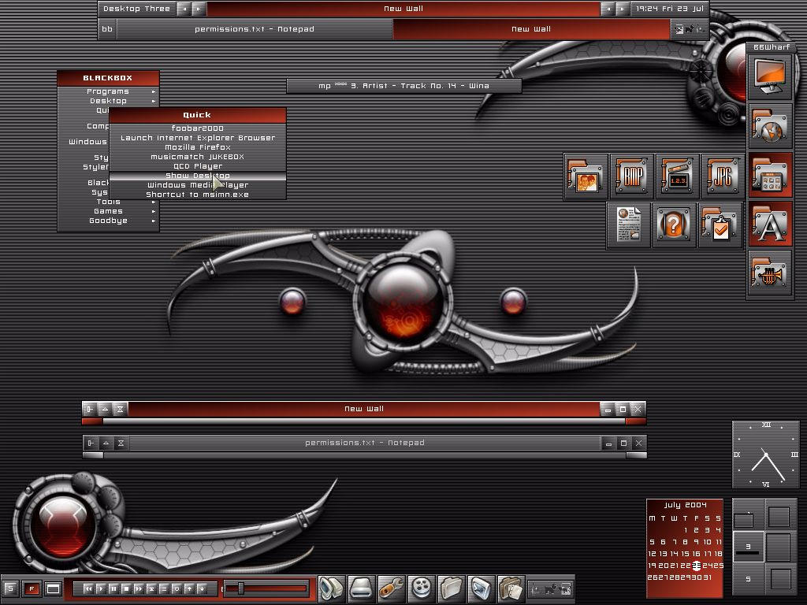Toggle the S button in bottom-left corner
Viewport: 807px width, 605px height.
pyautogui.click(x=10, y=588)
